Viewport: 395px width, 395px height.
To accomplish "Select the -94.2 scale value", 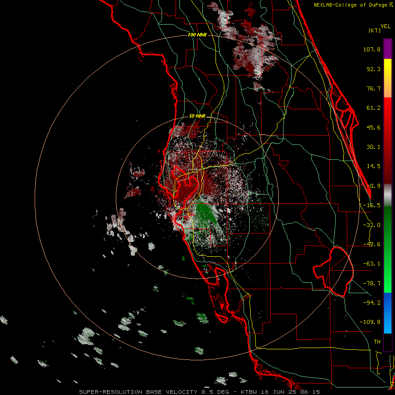I will pyautogui.click(x=372, y=302).
